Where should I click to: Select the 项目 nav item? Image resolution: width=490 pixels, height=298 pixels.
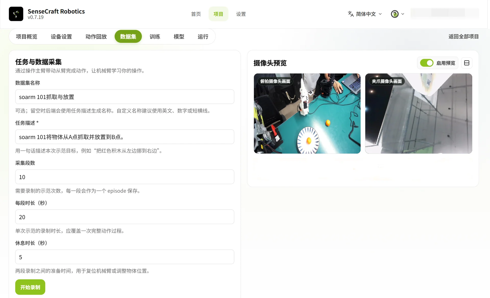[x=218, y=14]
